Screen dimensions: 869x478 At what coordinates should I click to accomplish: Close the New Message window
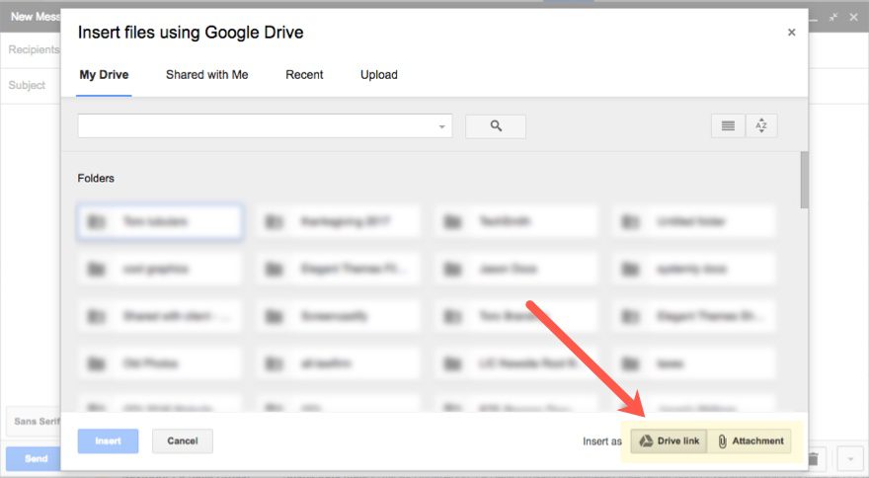[853, 17]
